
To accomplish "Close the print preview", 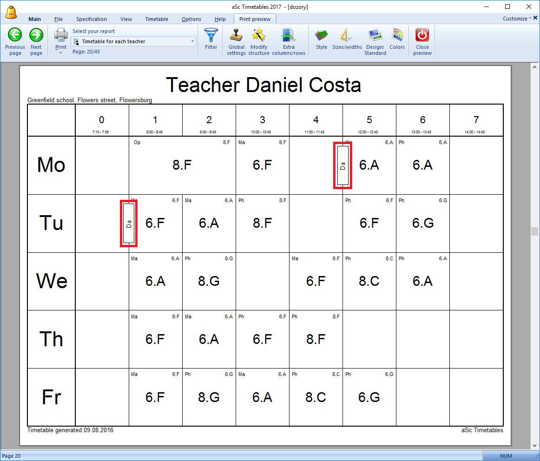I will (422, 35).
